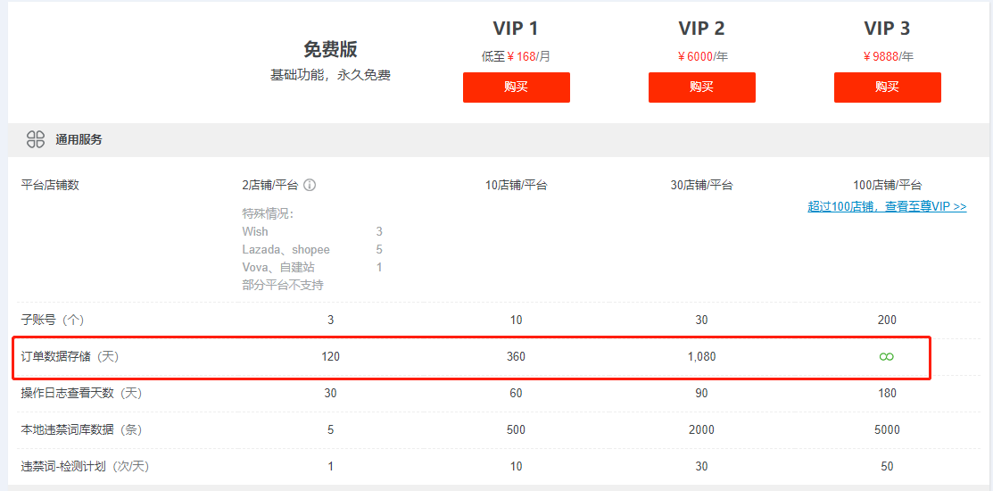Click the 操作日志查看天数 (天) row label
Viewport: 993px width, 491px height.
82,394
